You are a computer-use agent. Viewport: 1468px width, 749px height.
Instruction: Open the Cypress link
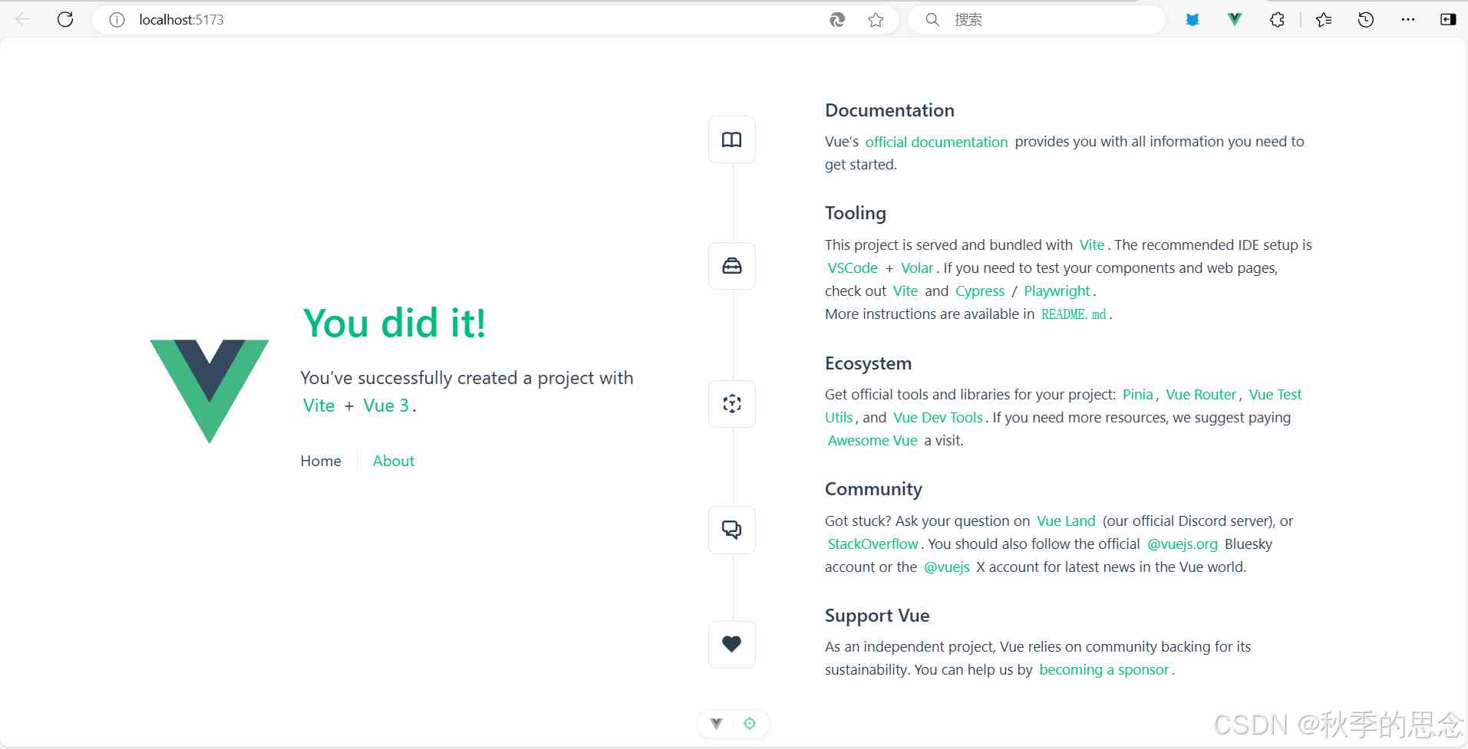(x=980, y=291)
